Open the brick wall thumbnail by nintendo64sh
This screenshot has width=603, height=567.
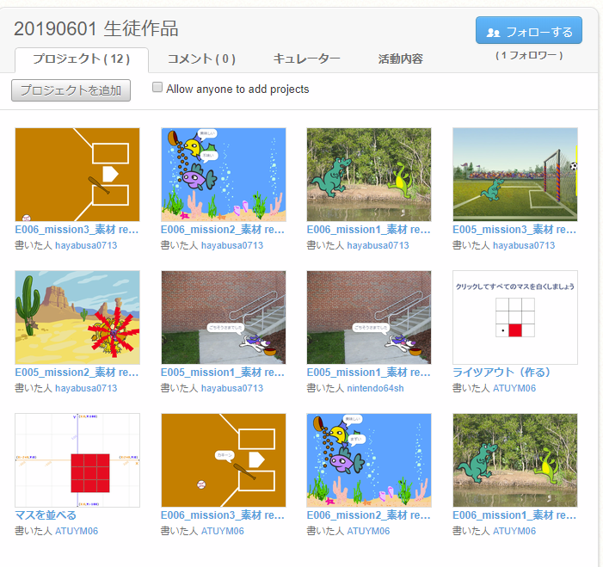(368, 317)
